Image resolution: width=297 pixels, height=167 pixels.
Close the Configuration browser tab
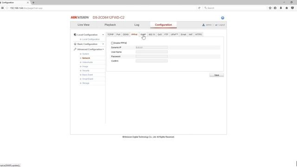28,2
